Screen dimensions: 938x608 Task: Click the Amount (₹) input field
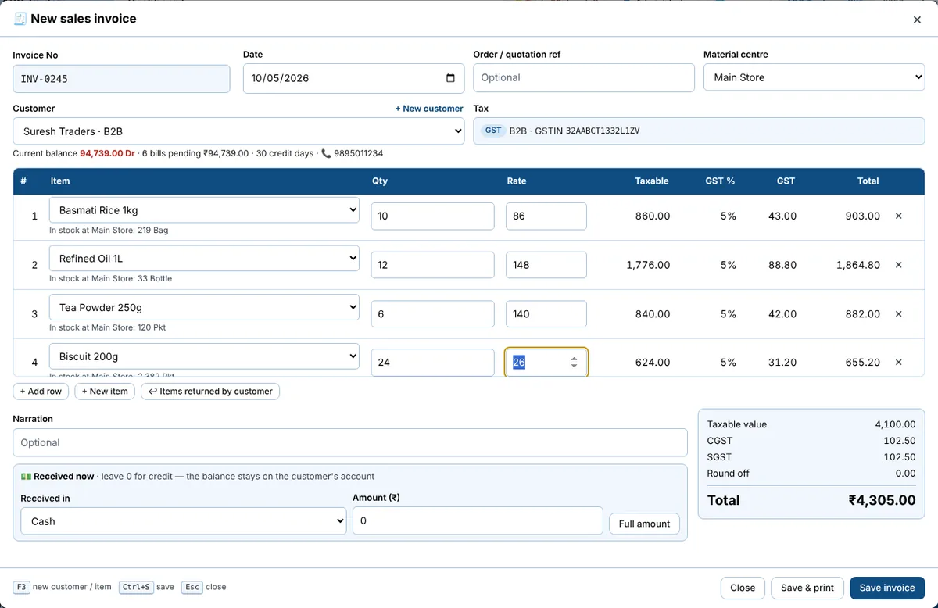[x=478, y=520]
